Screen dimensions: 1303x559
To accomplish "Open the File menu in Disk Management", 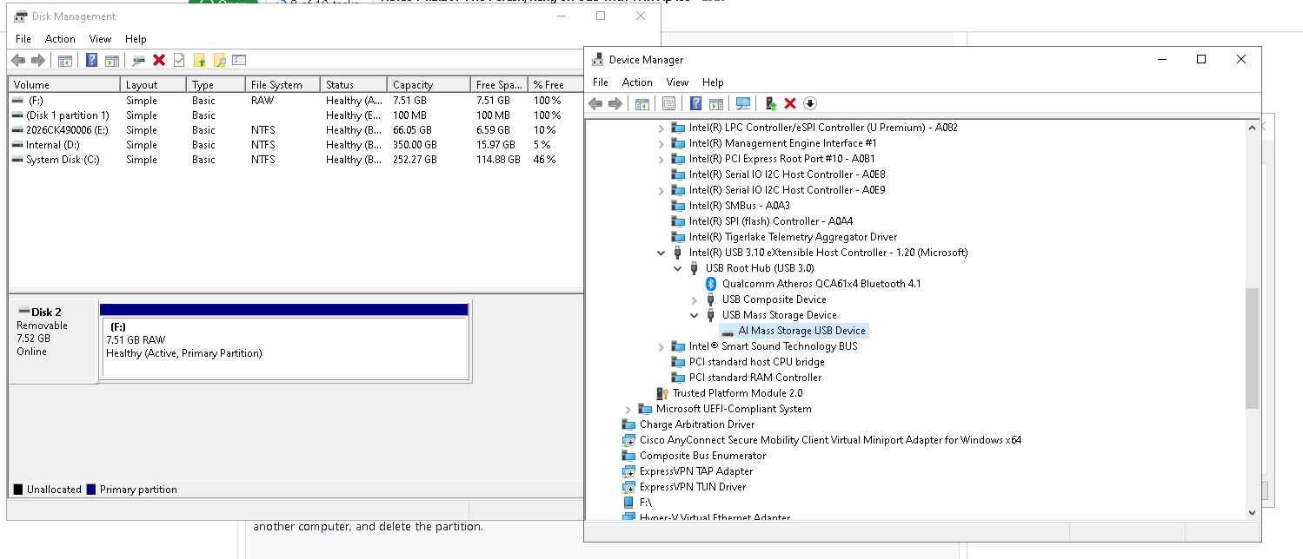I will coord(23,38).
